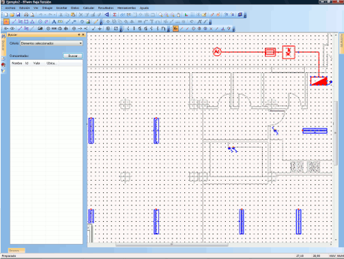Select the text tool letter A icon

coord(54,22)
